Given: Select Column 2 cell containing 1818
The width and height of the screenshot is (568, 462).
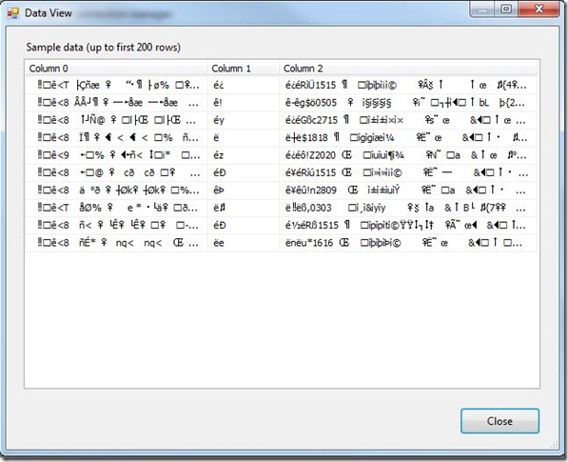Looking at the screenshot, I should click(x=408, y=138).
